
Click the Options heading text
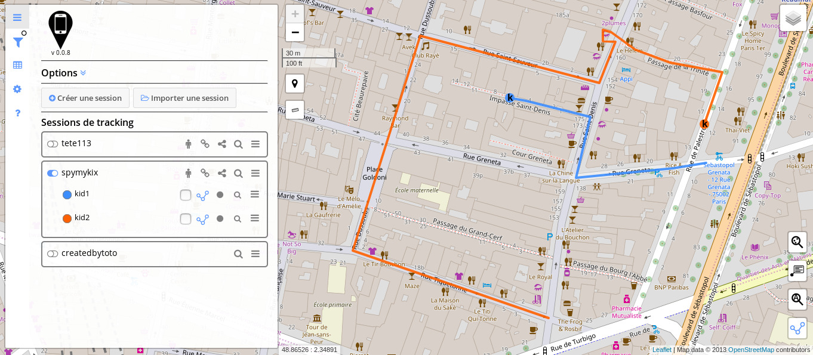coord(59,73)
